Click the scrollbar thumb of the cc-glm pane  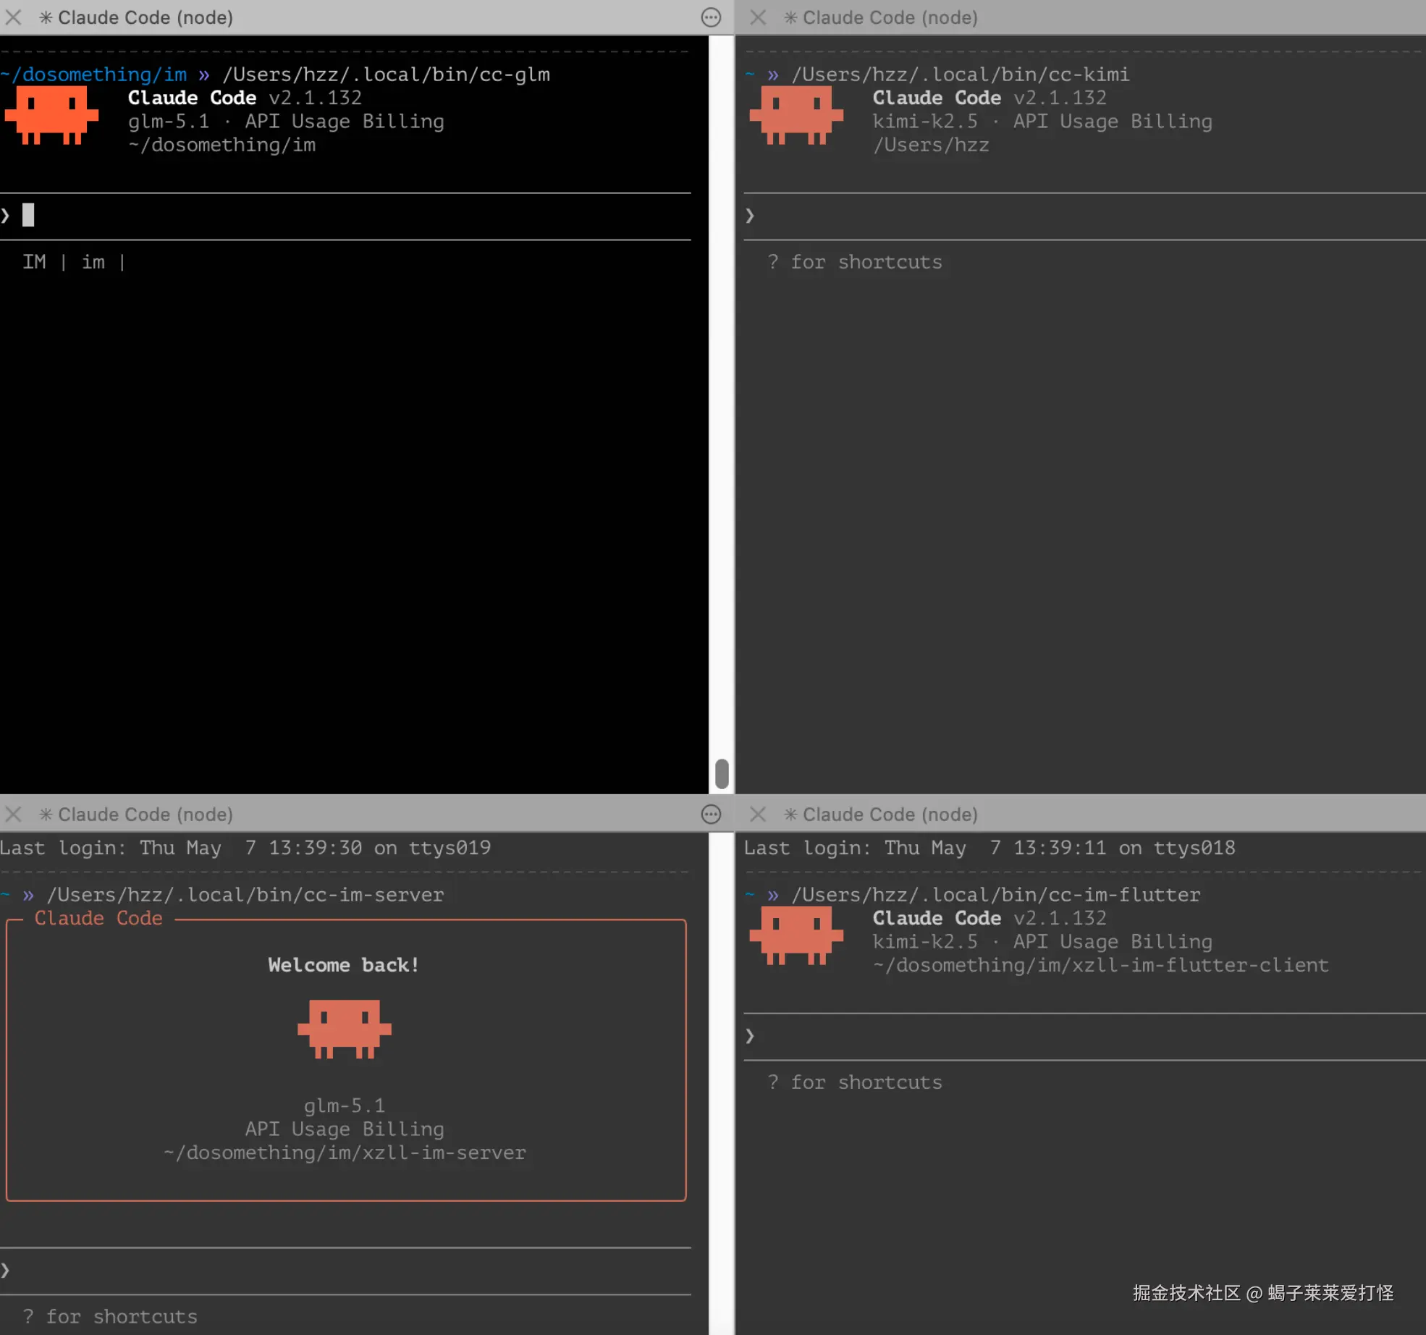pos(721,773)
